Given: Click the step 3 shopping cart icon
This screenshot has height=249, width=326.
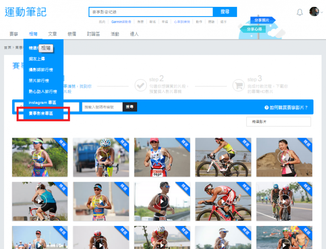Looking at the screenshot, I should pyautogui.click(x=238, y=85).
